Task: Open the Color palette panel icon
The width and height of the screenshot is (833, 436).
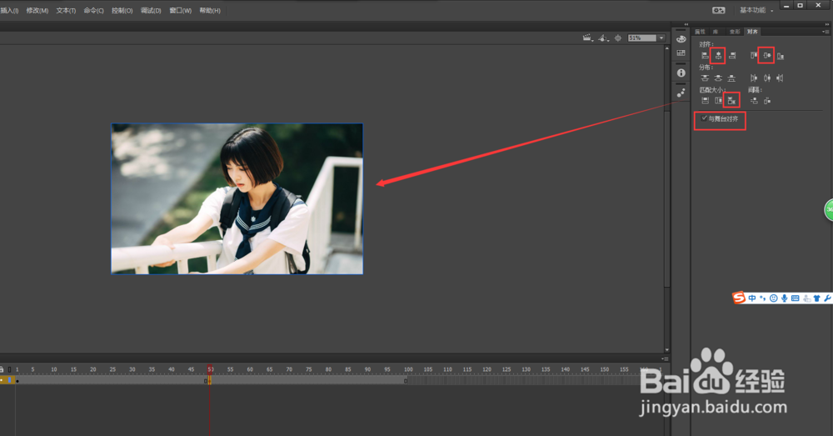Action: tap(681, 39)
